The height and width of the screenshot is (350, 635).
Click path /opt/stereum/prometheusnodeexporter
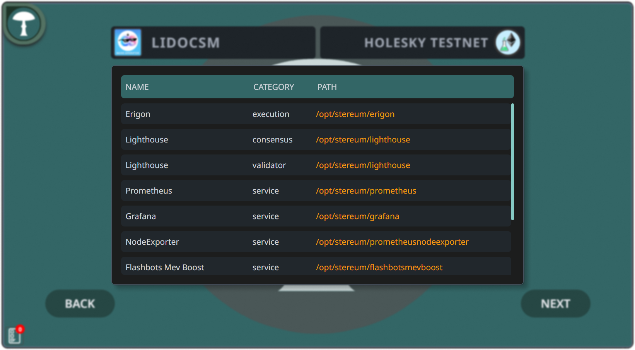tap(392, 242)
